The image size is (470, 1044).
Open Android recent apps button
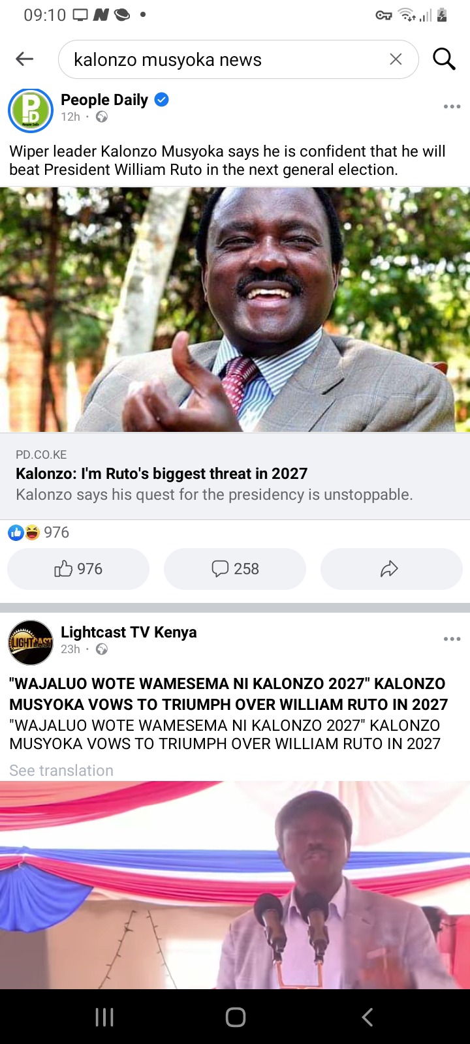(x=104, y=1017)
